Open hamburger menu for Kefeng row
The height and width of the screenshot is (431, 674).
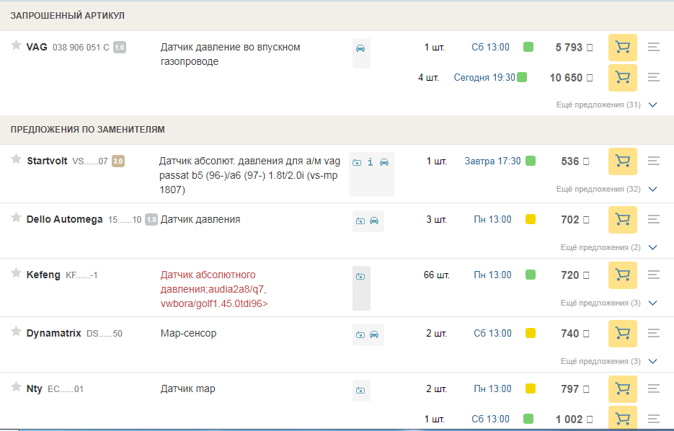(x=654, y=275)
